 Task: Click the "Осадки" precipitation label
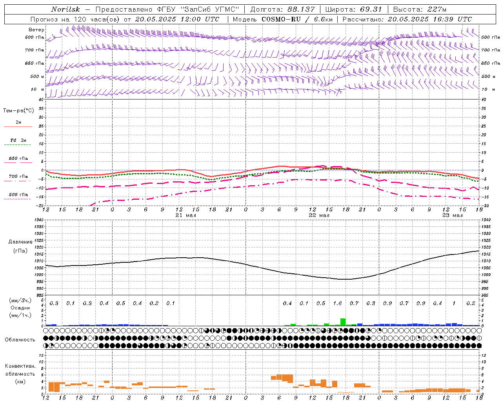[x=20, y=308]
